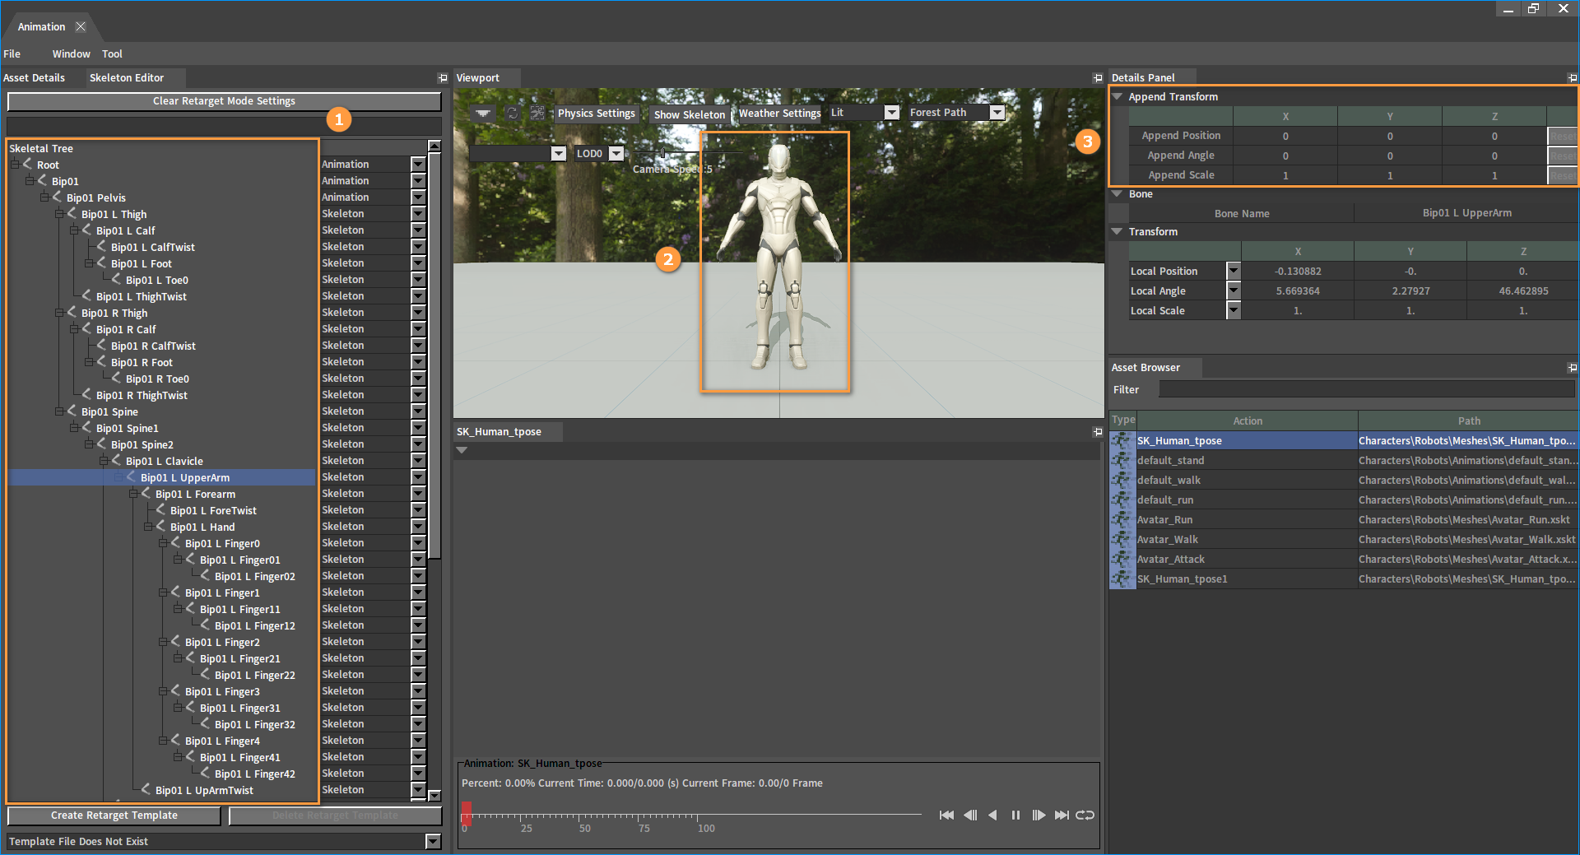This screenshot has height=855, width=1580.
Task: Open the Lit view mode dropdown
Action: coord(891,113)
